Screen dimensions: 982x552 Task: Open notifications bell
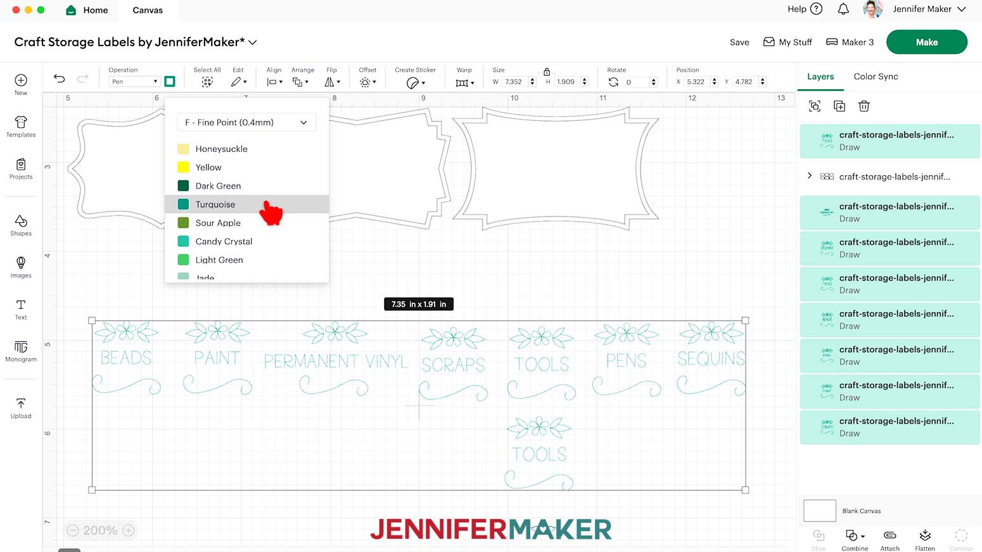843,9
